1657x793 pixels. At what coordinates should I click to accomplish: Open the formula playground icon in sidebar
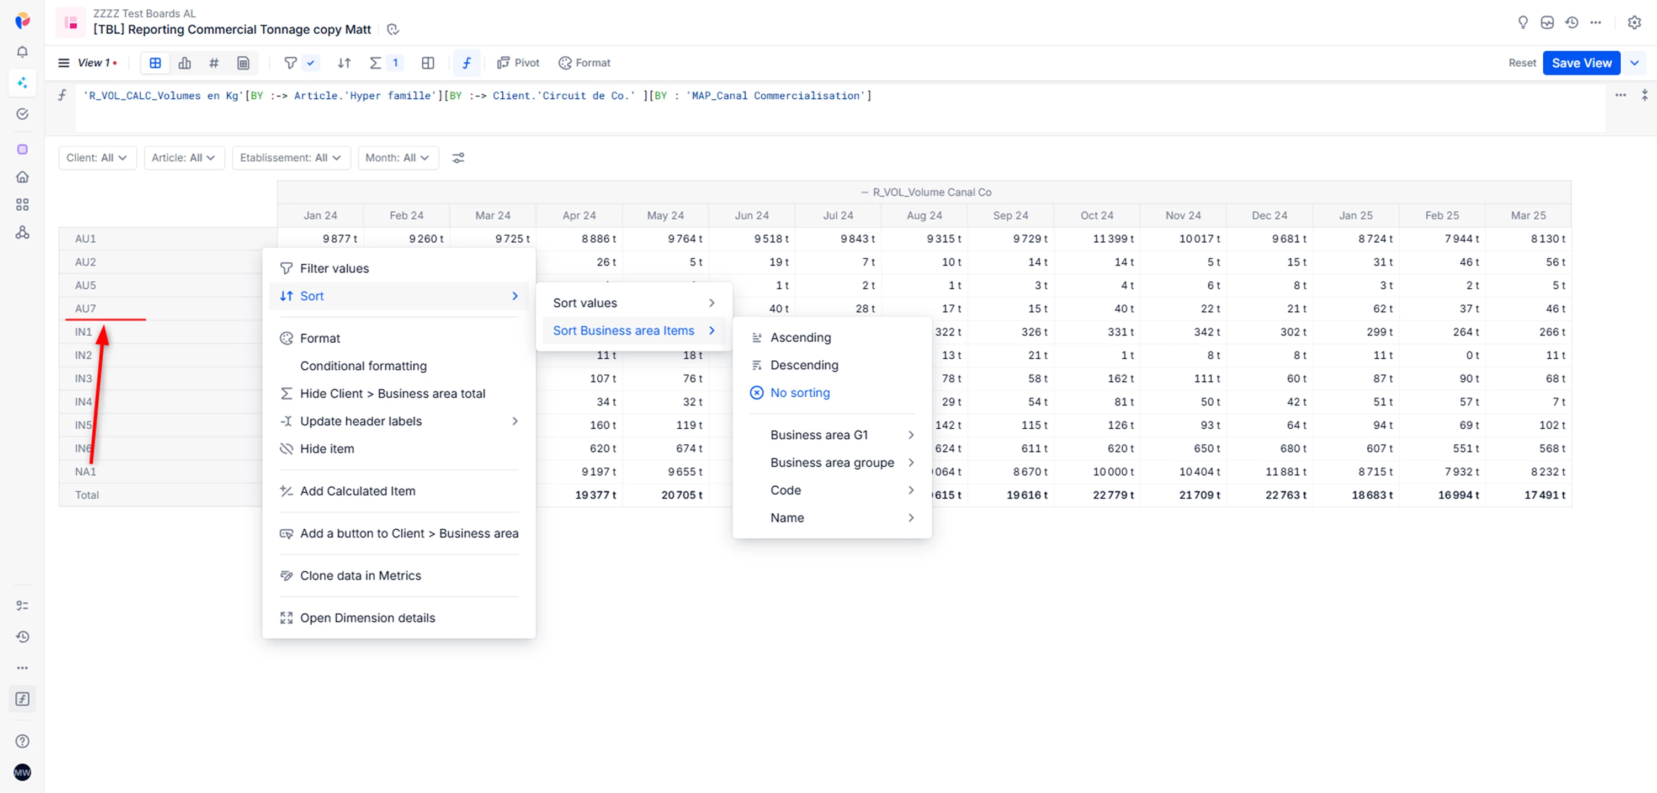tap(23, 699)
